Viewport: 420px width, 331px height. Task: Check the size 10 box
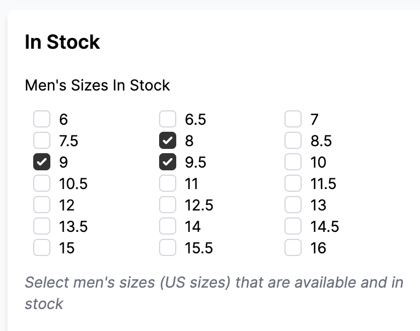(x=293, y=162)
